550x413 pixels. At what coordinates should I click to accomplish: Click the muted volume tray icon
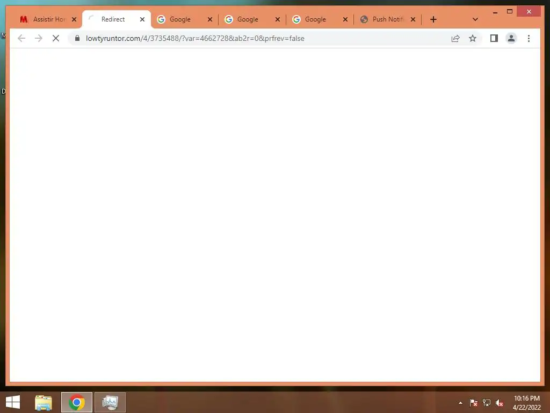(x=500, y=403)
